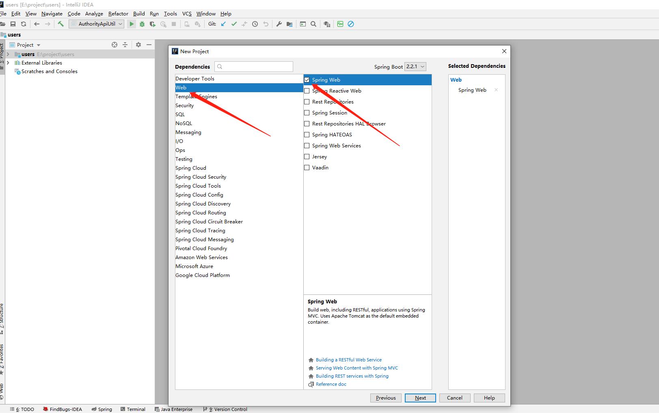The image size is (659, 413).
Task: Click the Previous button
Action: 386,398
